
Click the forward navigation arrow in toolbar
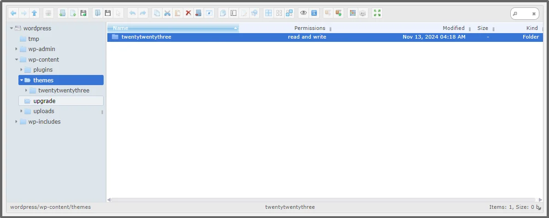(x=24, y=13)
